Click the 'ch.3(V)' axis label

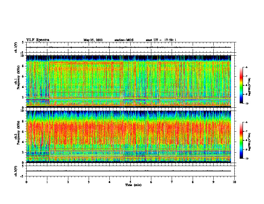tap(16, 171)
